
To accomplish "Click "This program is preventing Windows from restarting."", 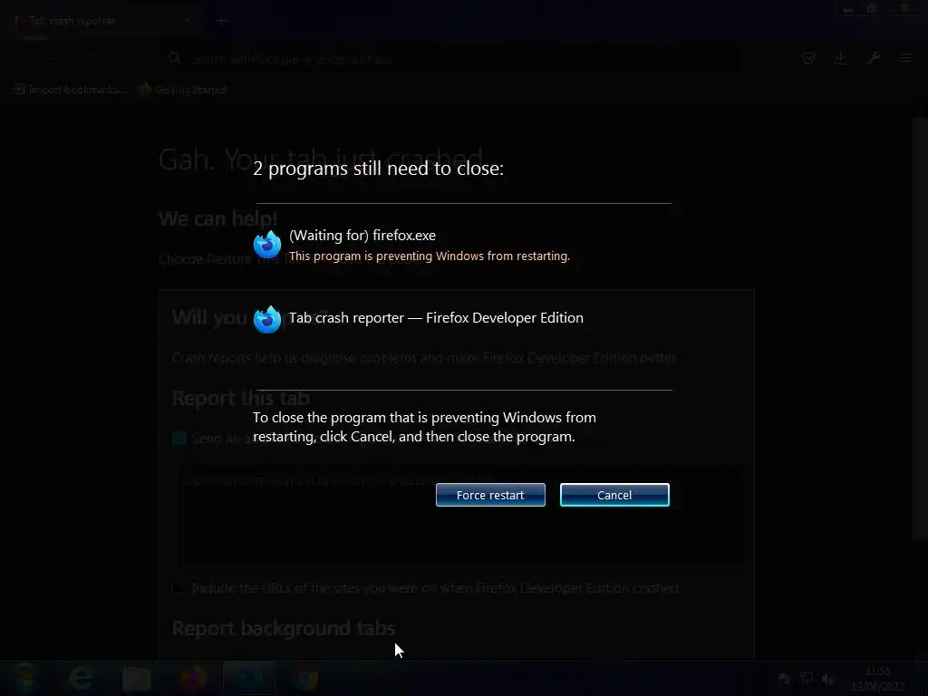I will (429, 256).
